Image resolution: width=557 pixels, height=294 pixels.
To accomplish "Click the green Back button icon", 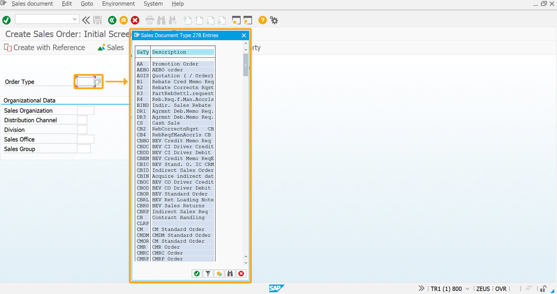I will pos(112,20).
